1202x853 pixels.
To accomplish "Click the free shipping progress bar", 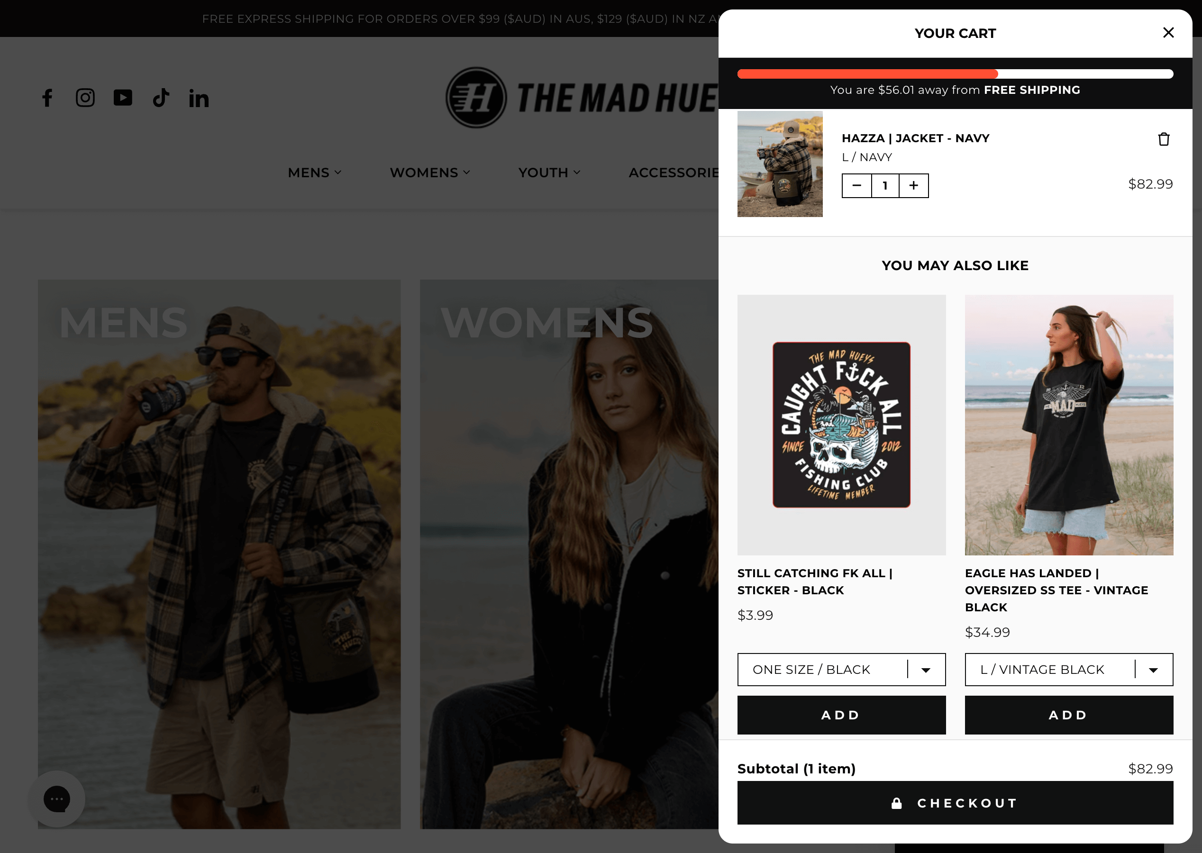I will (956, 74).
